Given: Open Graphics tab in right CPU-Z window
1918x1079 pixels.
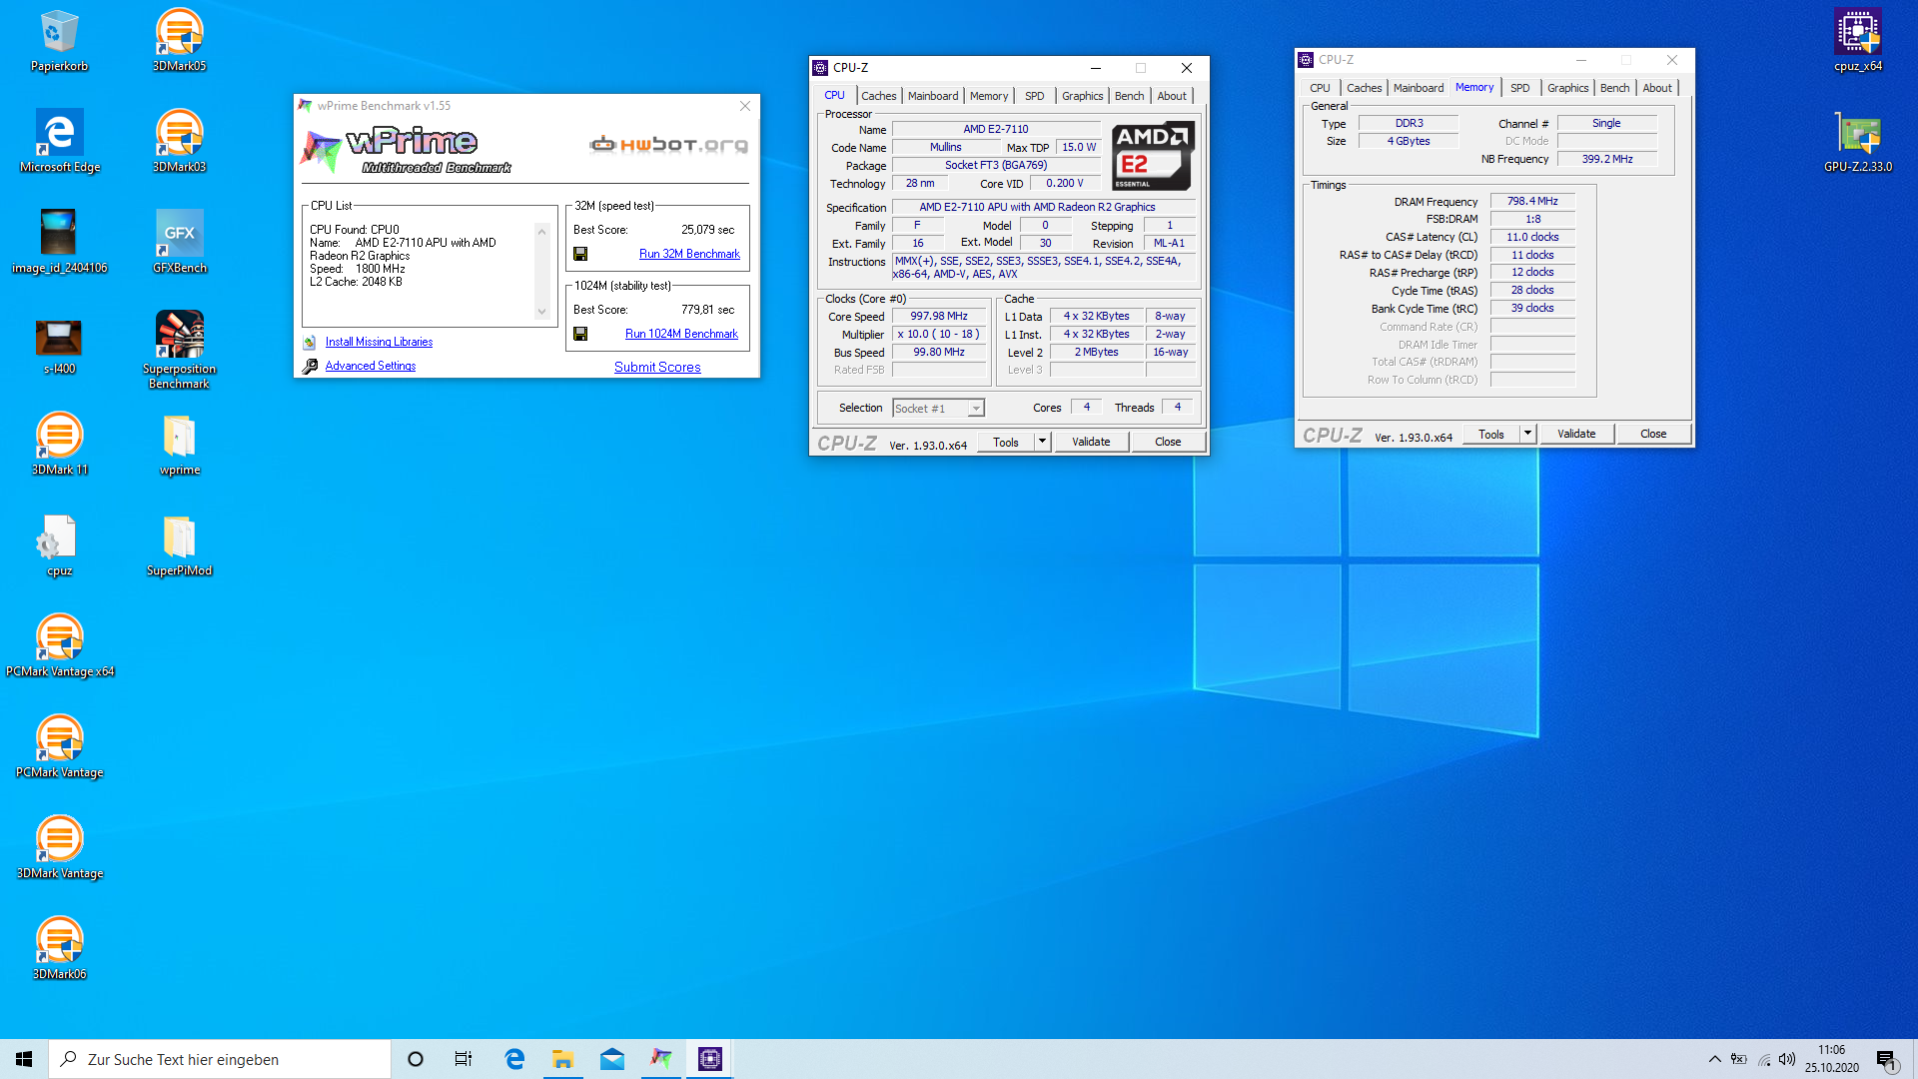Looking at the screenshot, I should click(x=1568, y=88).
